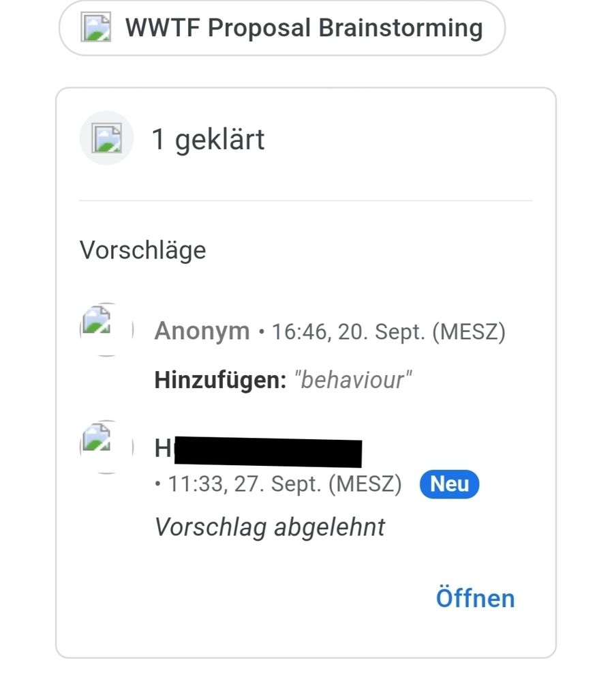Click the (MESZ) timezone beside Neu badge
This screenshot has width=612, height=682.
[x=365, y=485]
